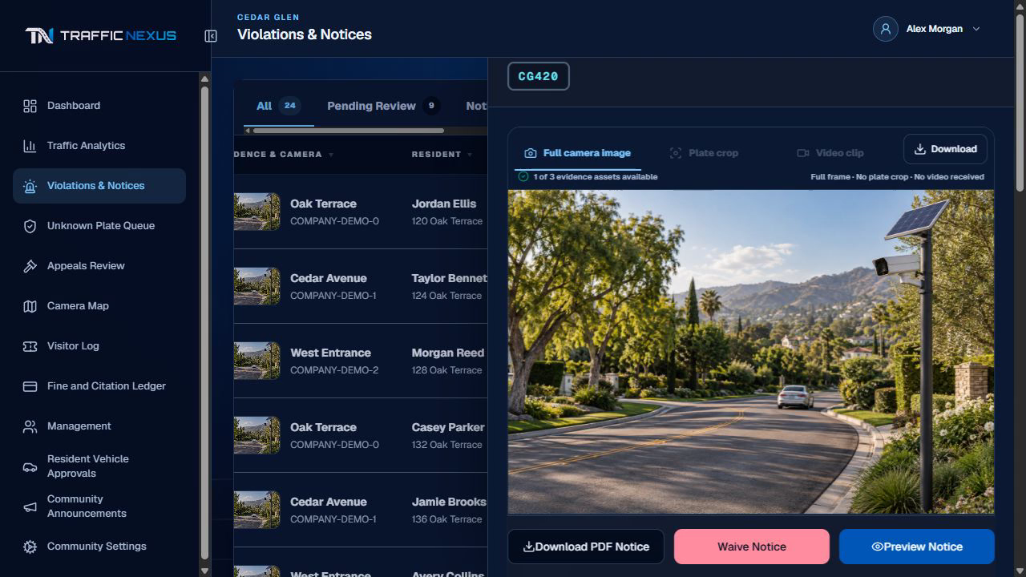Click the All tab count badge 24
The height and width of the screenshot is (577, 1026).
[x=289, y=105]
